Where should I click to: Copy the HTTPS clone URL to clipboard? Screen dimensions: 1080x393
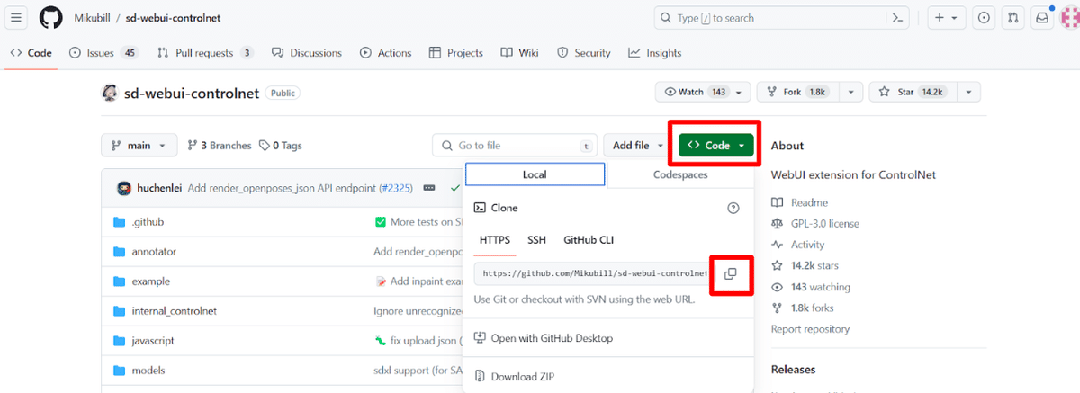pyautogui.click(x=730, y=274)
